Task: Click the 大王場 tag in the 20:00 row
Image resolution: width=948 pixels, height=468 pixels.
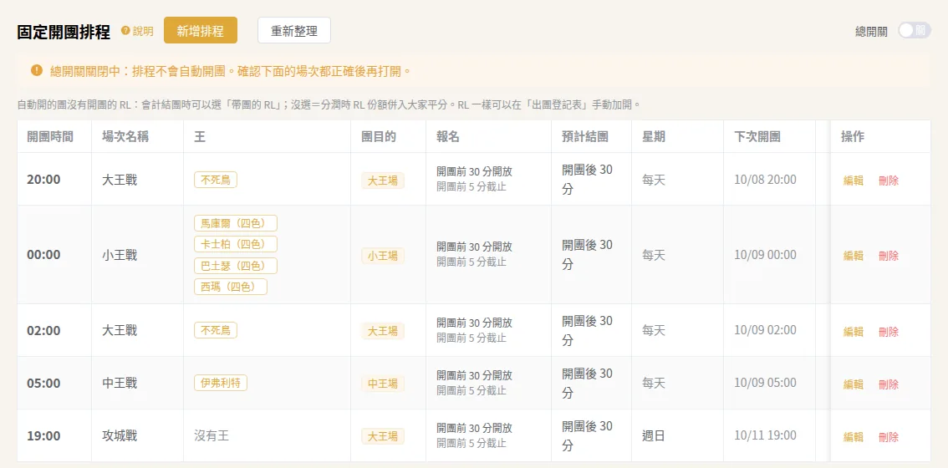Action: point(383,181)
